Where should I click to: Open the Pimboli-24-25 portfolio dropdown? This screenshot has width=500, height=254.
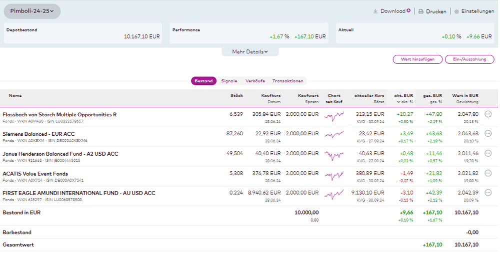pyautogui.click(x=32, y=11)
